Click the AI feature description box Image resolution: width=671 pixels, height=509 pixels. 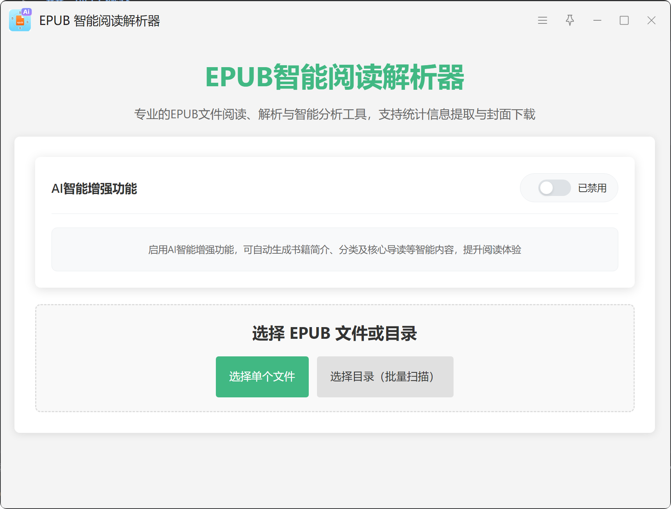pos(335,249)
